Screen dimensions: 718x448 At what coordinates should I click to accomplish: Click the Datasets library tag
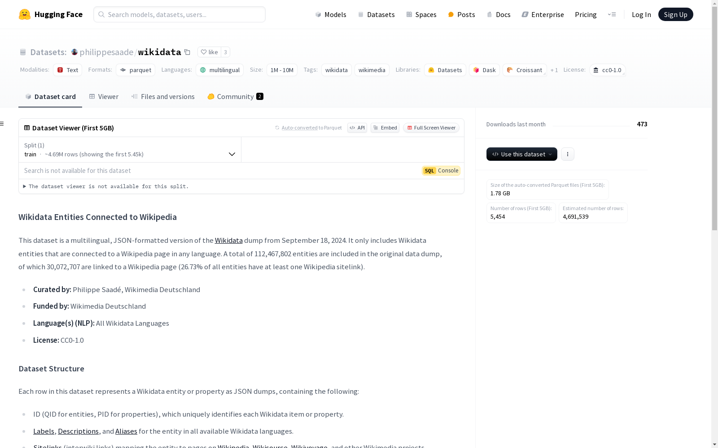(445, 70)
